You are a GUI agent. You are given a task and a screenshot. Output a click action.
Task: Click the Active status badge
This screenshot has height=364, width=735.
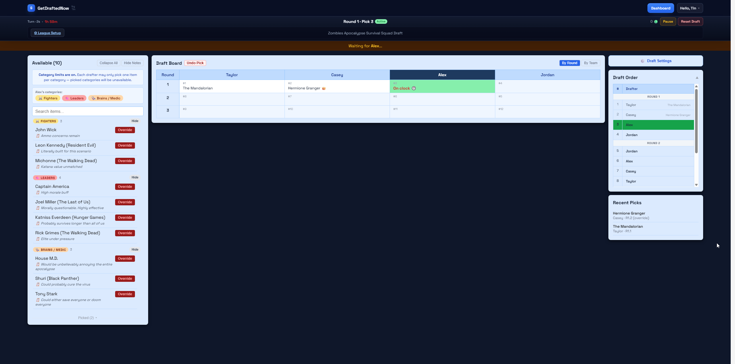coord(381,21)
